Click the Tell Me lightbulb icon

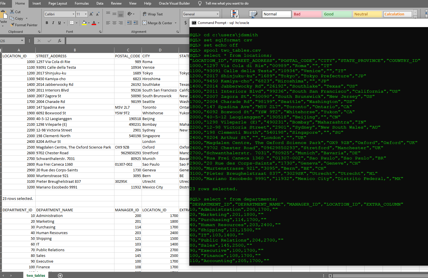coord(200,3)
